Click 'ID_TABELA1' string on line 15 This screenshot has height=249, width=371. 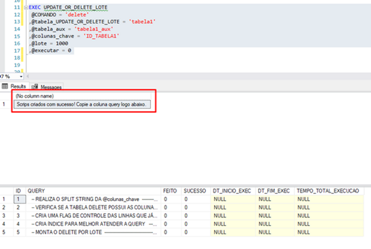pyautogui.click(x=101, y=36)
